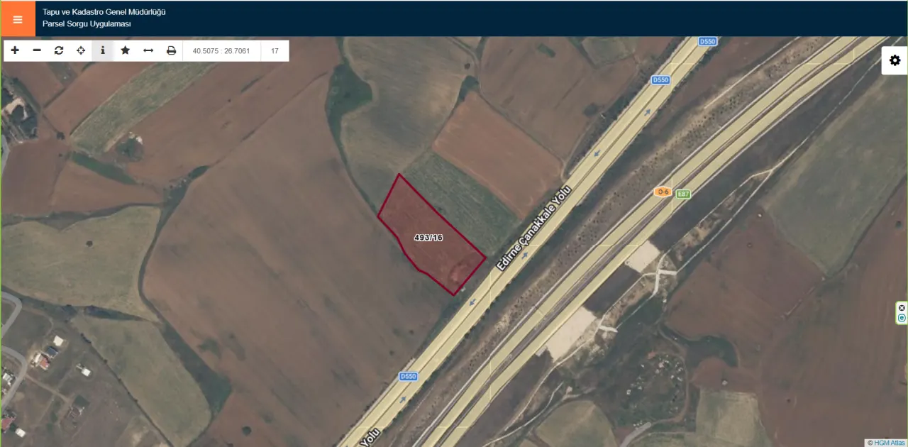Screen dimensions: 908x447
Task: Click the star favorites icon
Action: click(126, 50)
